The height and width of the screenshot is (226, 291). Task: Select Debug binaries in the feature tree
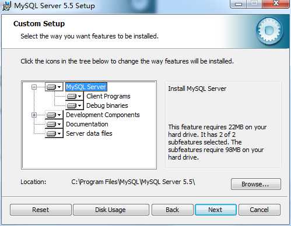pyautogui.click(x=107, y=105)
